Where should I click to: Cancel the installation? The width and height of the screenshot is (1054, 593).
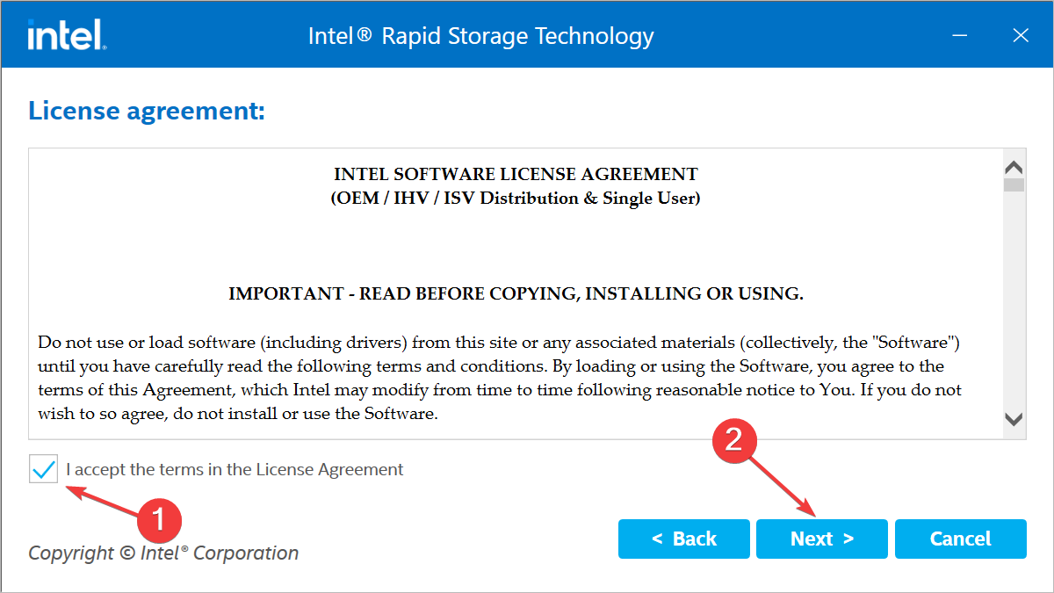960,539
